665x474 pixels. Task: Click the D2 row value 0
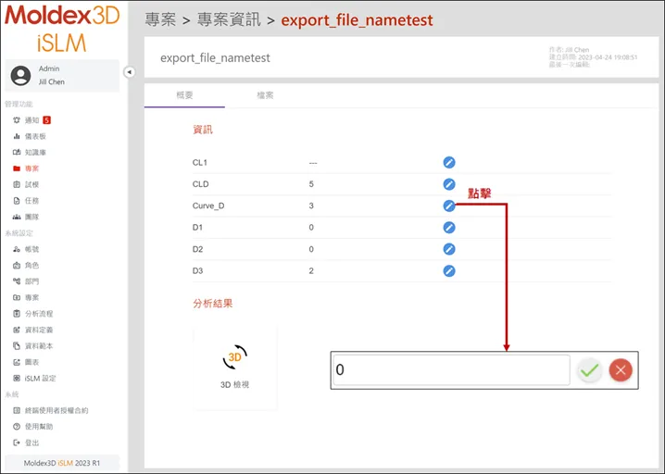point(311,249)
